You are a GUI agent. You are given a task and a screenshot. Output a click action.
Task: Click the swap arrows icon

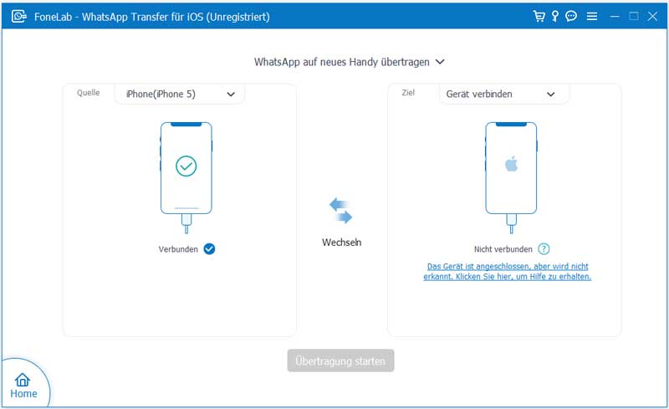pos(340,211)
